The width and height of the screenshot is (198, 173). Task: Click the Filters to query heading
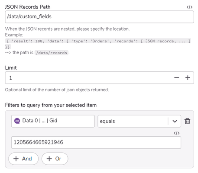click(x=51, y=105)
